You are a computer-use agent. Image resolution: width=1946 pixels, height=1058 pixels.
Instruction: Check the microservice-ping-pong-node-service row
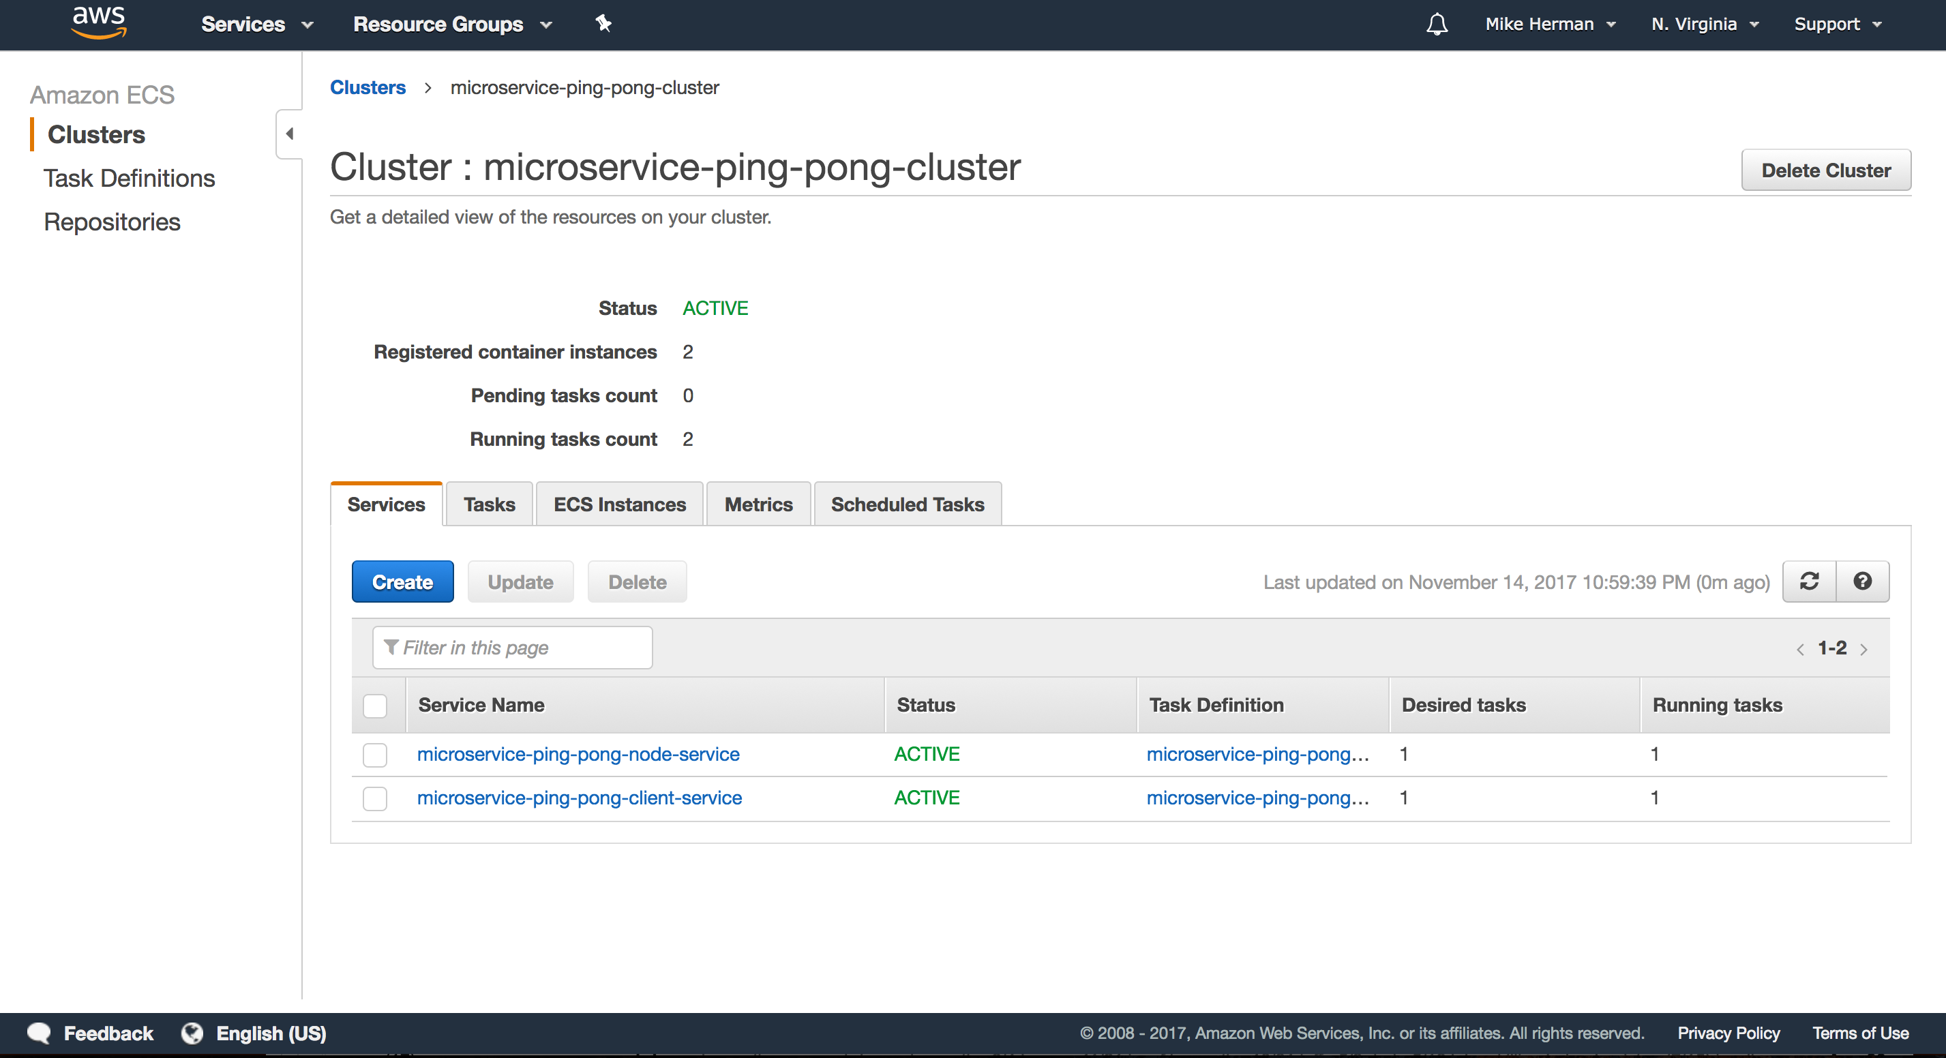376,755
